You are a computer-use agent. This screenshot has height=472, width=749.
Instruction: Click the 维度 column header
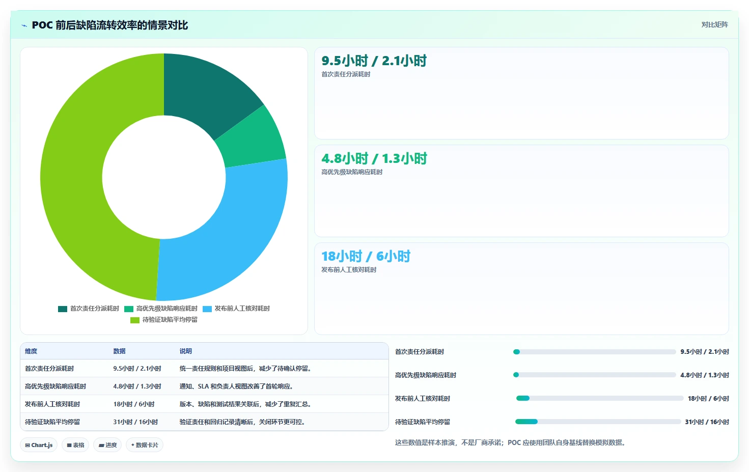(x=31, y=351)
